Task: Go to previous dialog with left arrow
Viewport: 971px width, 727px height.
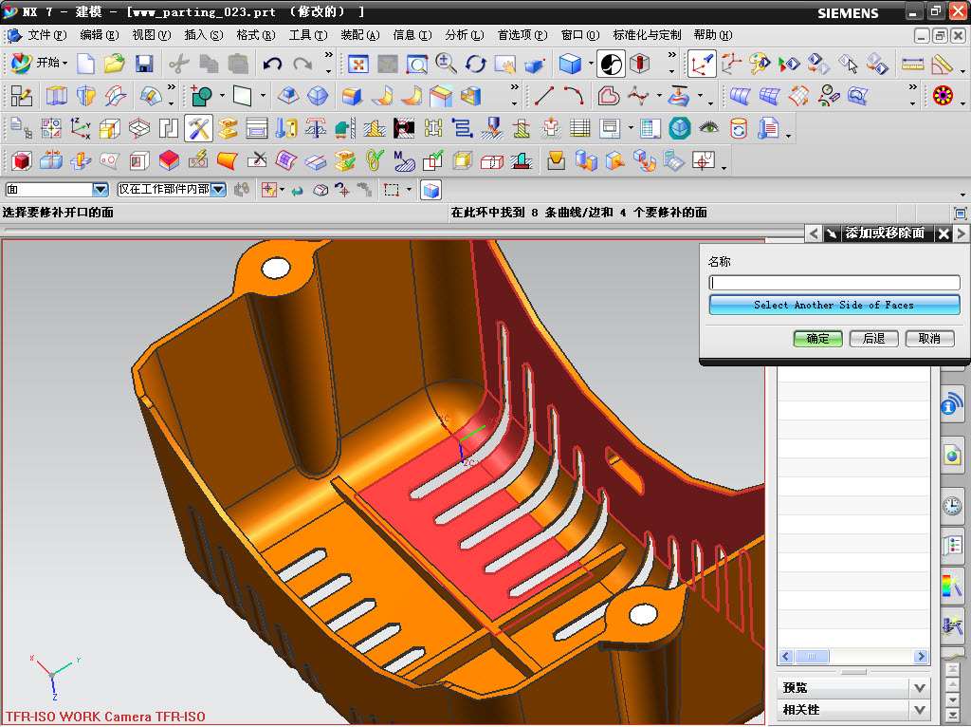Action: [x=814, y=233]
